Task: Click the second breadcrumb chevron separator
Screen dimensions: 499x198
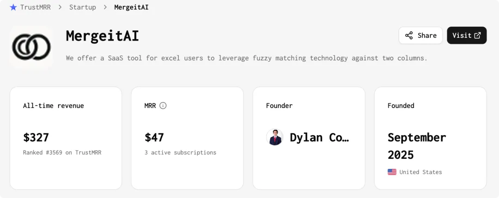Action: (105, 7)
